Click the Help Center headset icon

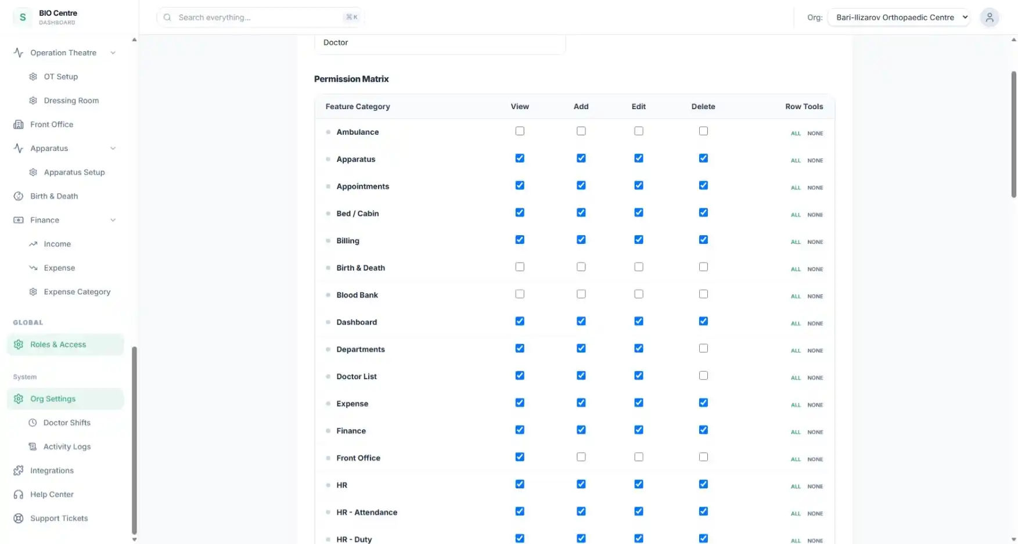click(x=19, y=495)
